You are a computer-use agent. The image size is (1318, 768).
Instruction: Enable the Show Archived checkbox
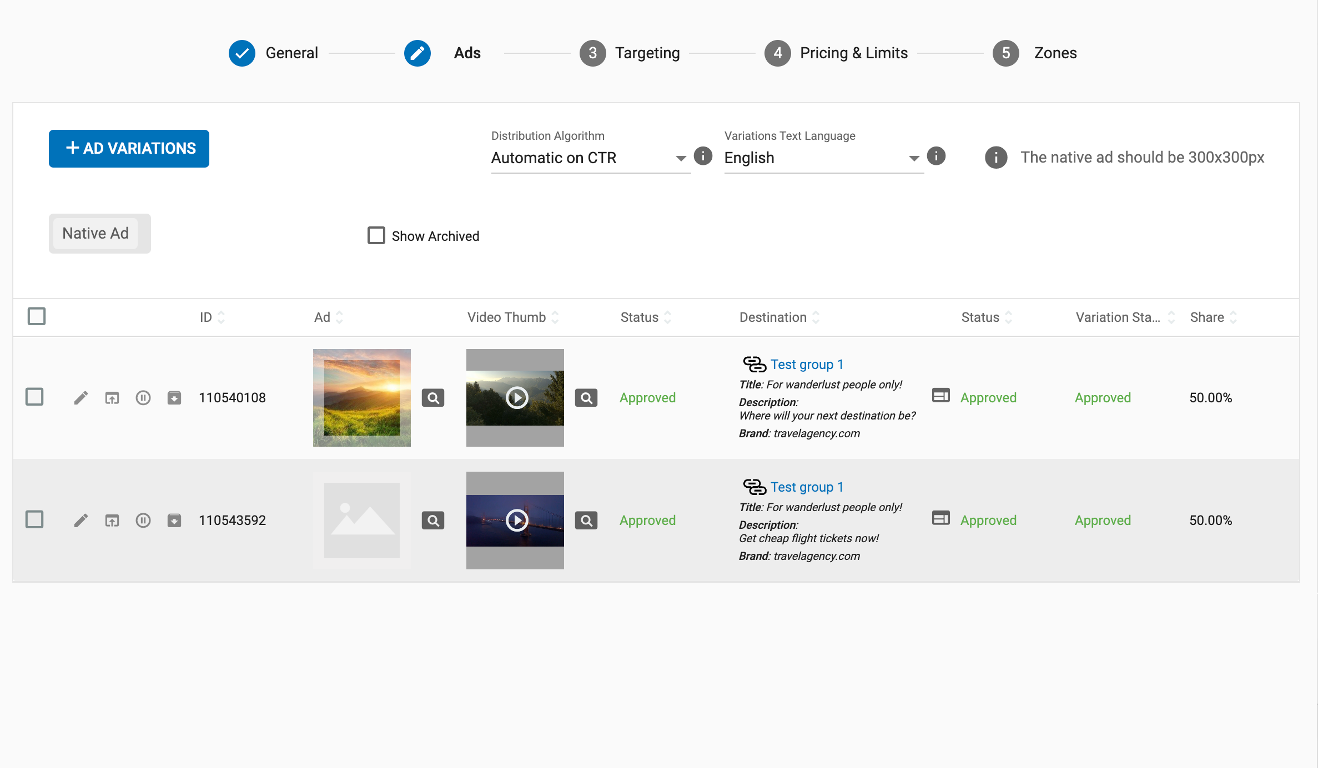point(376,235)
